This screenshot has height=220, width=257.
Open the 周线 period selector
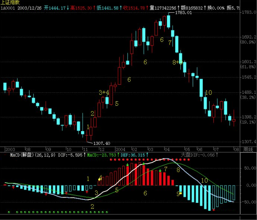[x=248, y=149]
